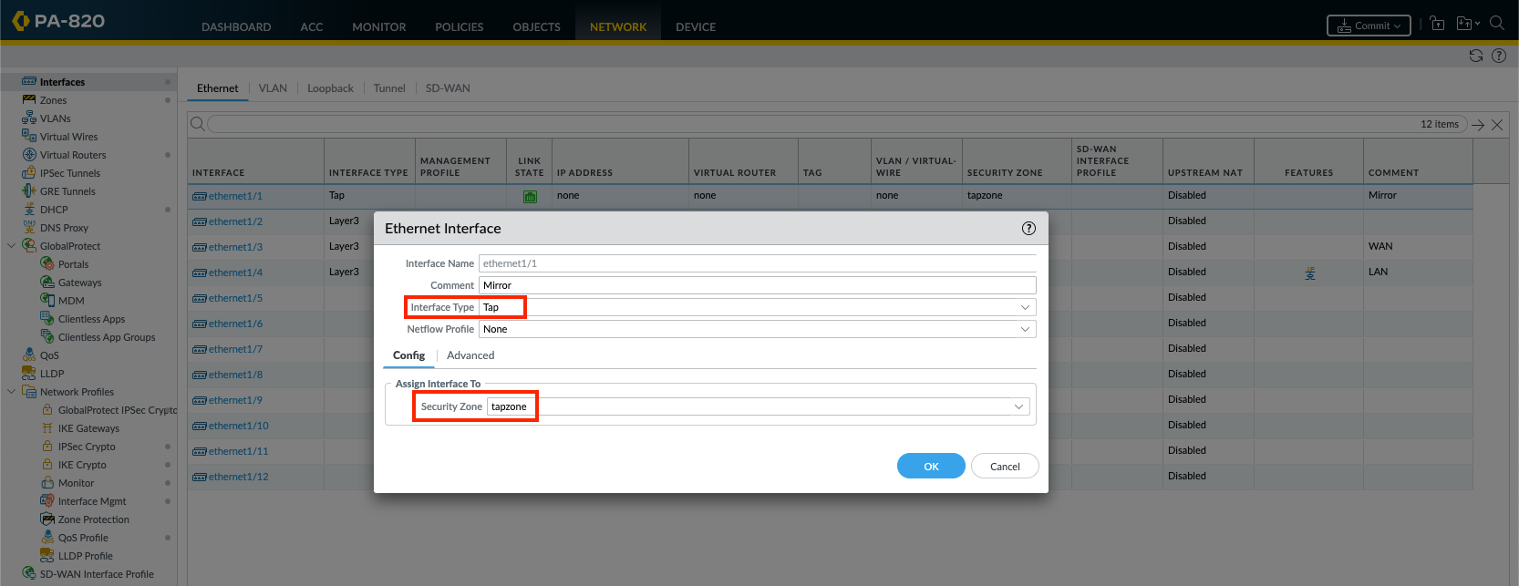The image size is (1519, 586).
Task: Collapse the GlobalProtect tree node
Action: click(x=11, y=246)
